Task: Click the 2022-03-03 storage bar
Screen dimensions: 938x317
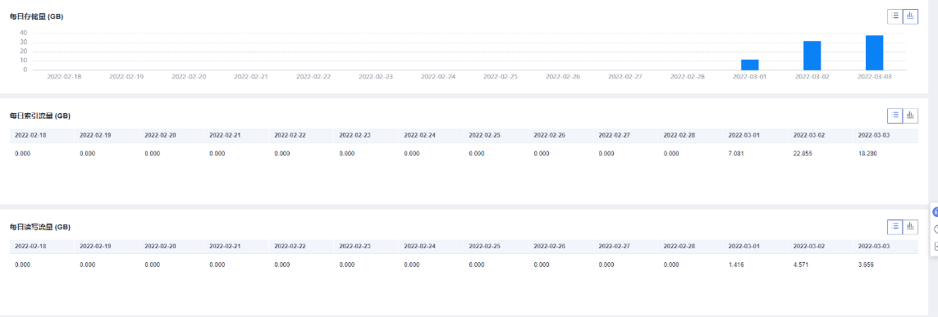Action: click(874, 52)
